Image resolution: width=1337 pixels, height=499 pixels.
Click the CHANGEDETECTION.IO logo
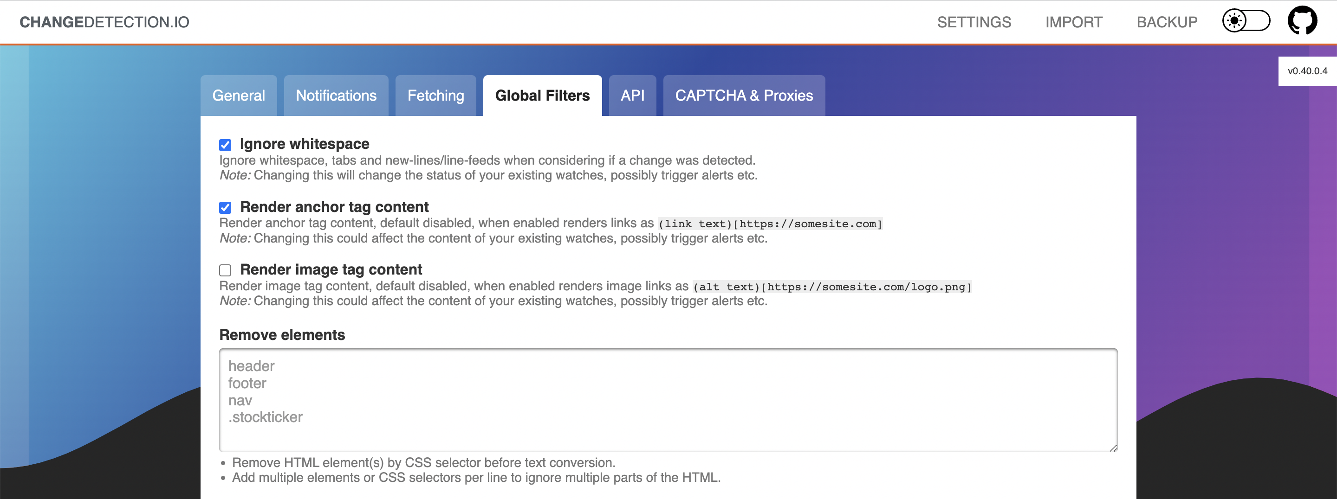[104, 22]
